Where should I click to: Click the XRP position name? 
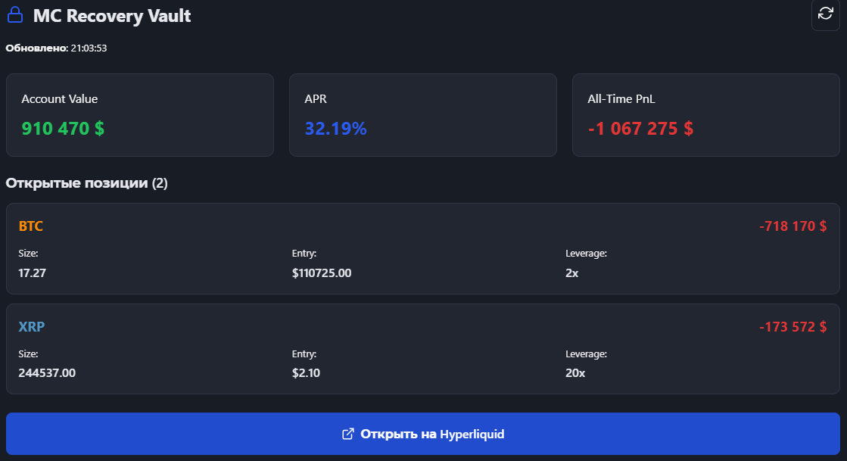(32, 327)
